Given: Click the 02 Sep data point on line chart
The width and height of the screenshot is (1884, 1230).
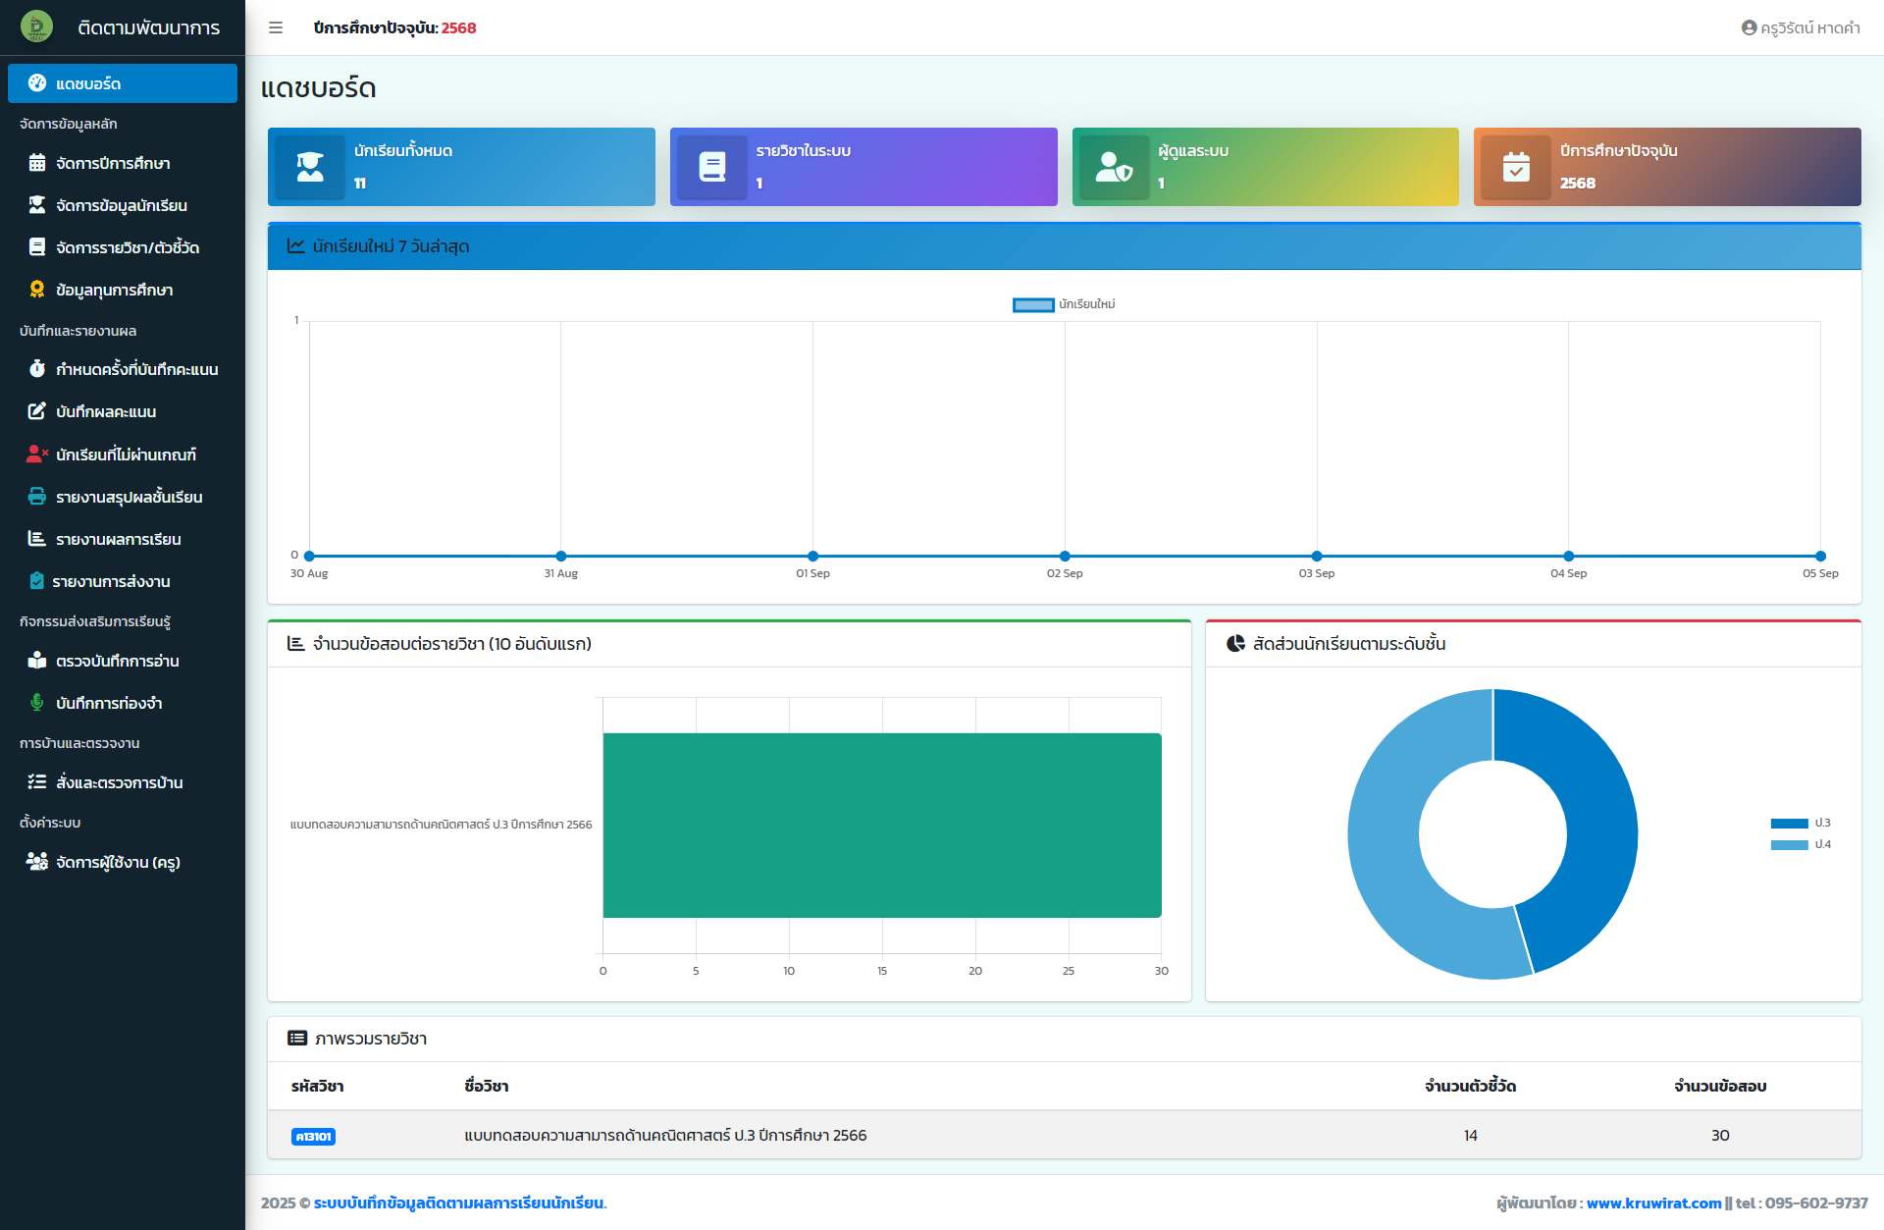Looking at the screenshot, I should click(x=1065, y=556).
